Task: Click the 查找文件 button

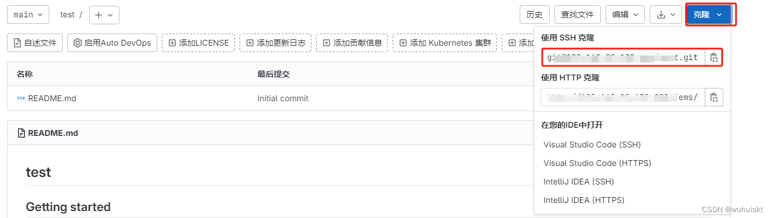Action: pos(578,15)
